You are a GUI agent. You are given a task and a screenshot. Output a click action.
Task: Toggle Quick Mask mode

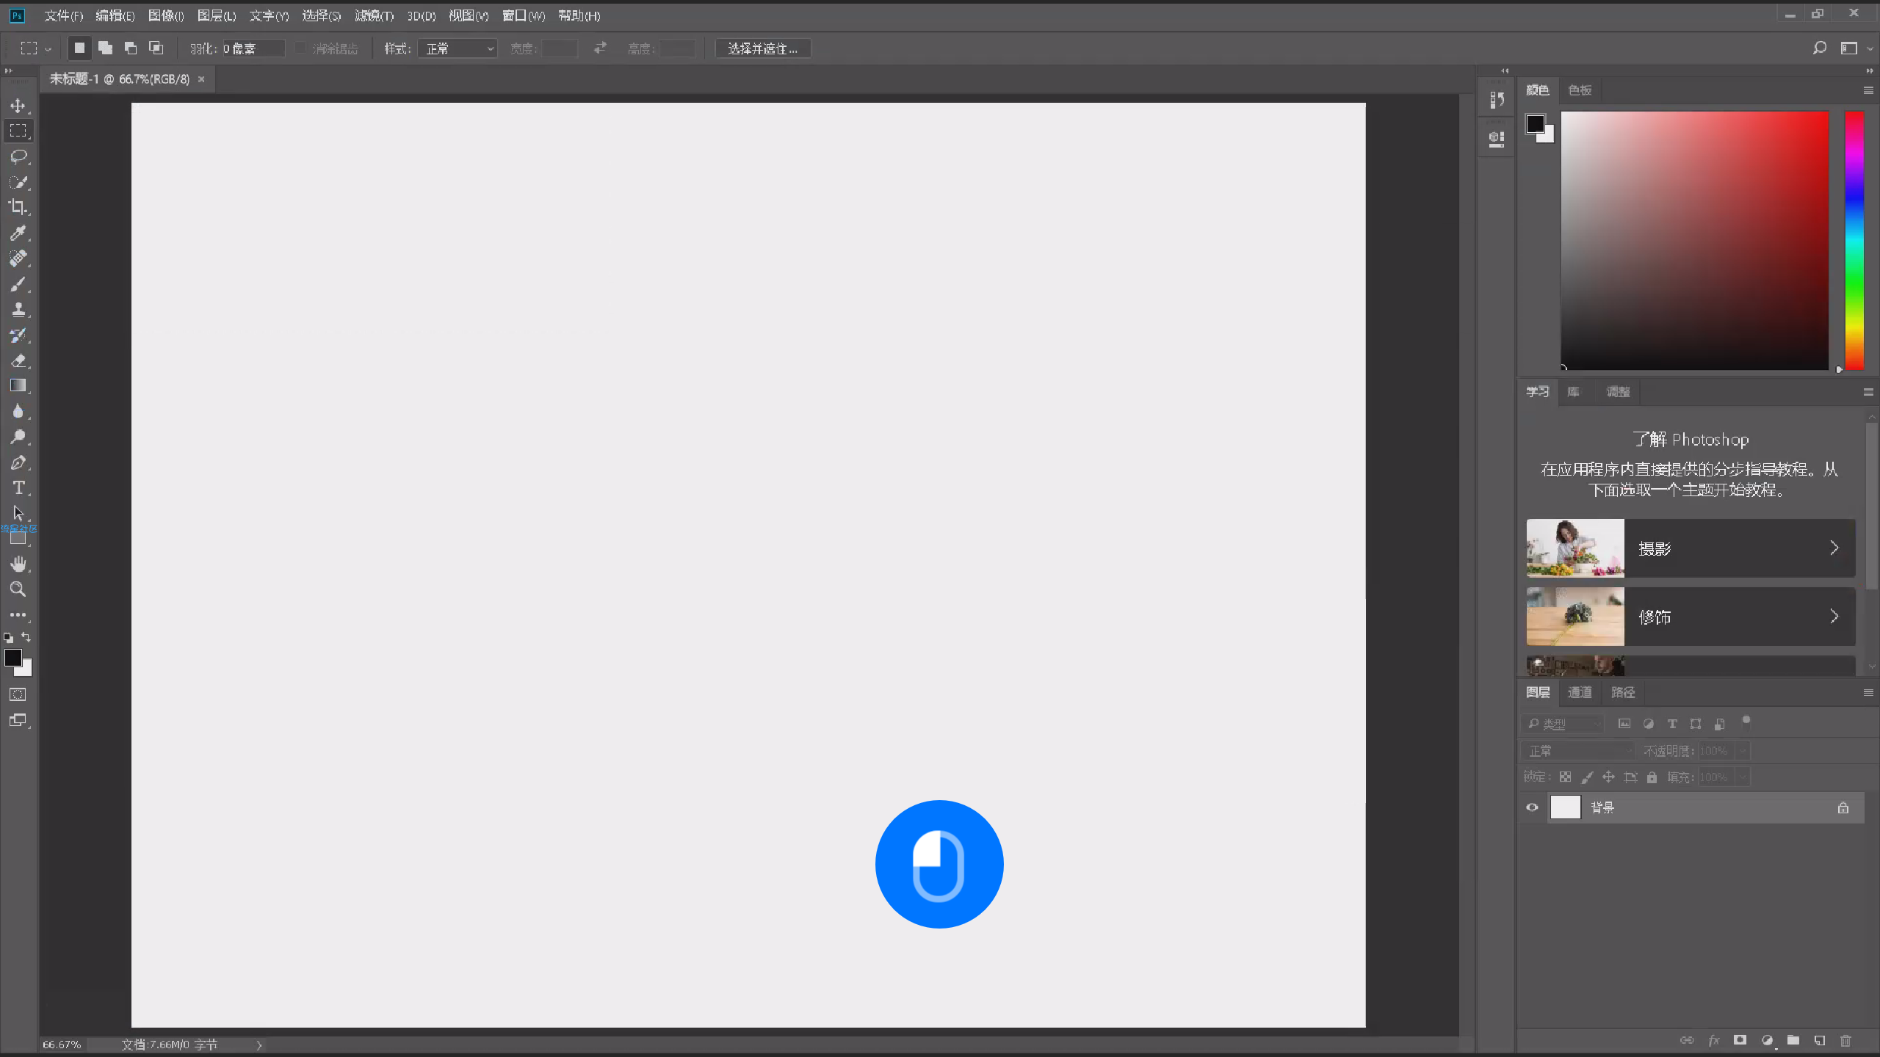(18, 694)
